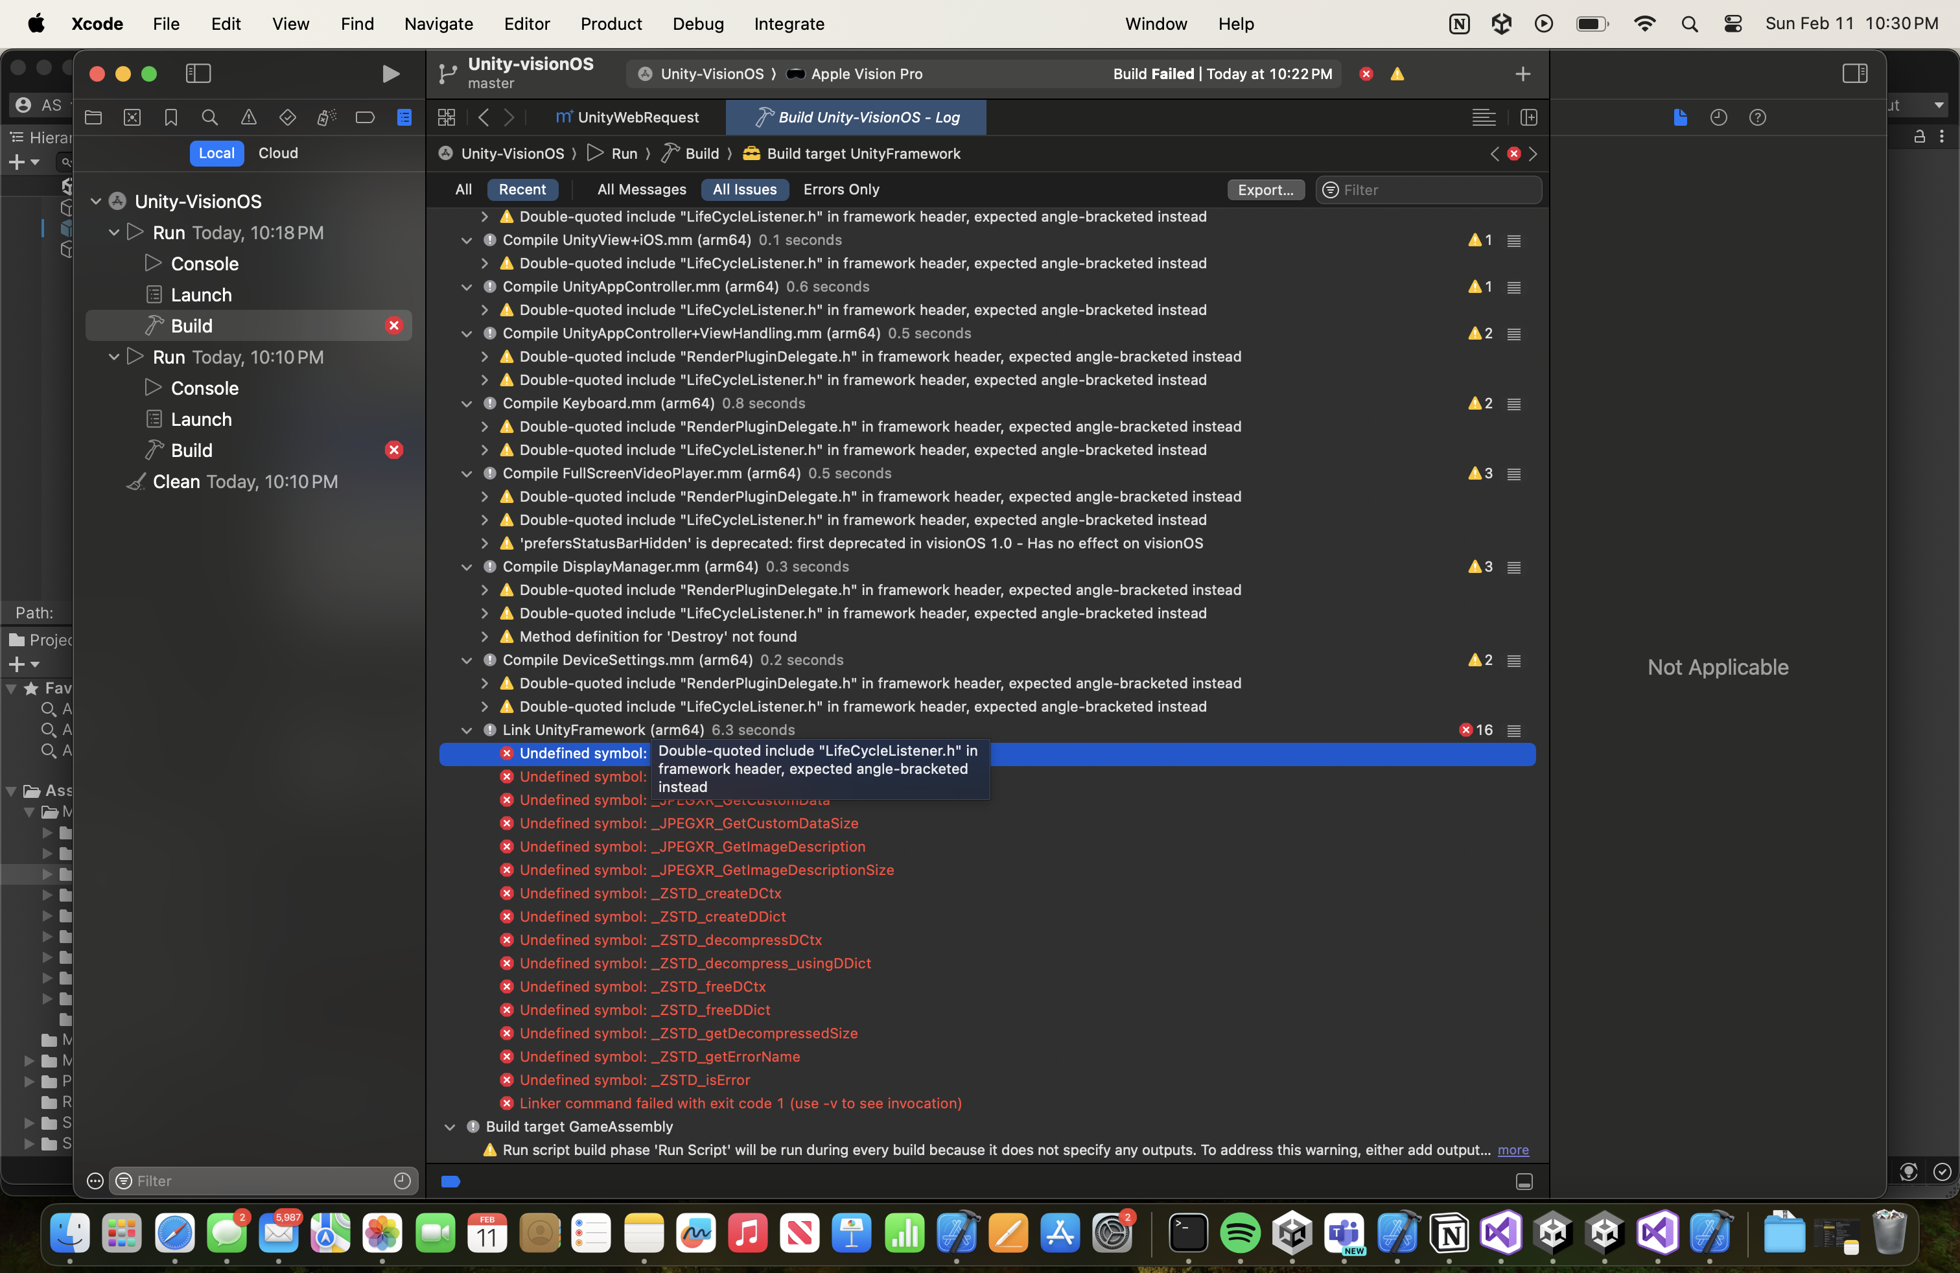Click the Unity-VisionOS breadcrumb path item
This screenshot has height=1273, width=1960.
[x=510, y=153]
